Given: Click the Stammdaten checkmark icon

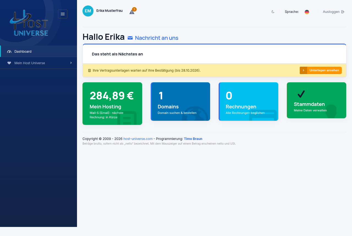Looking at the screenshot, I should tap(301, 94).
